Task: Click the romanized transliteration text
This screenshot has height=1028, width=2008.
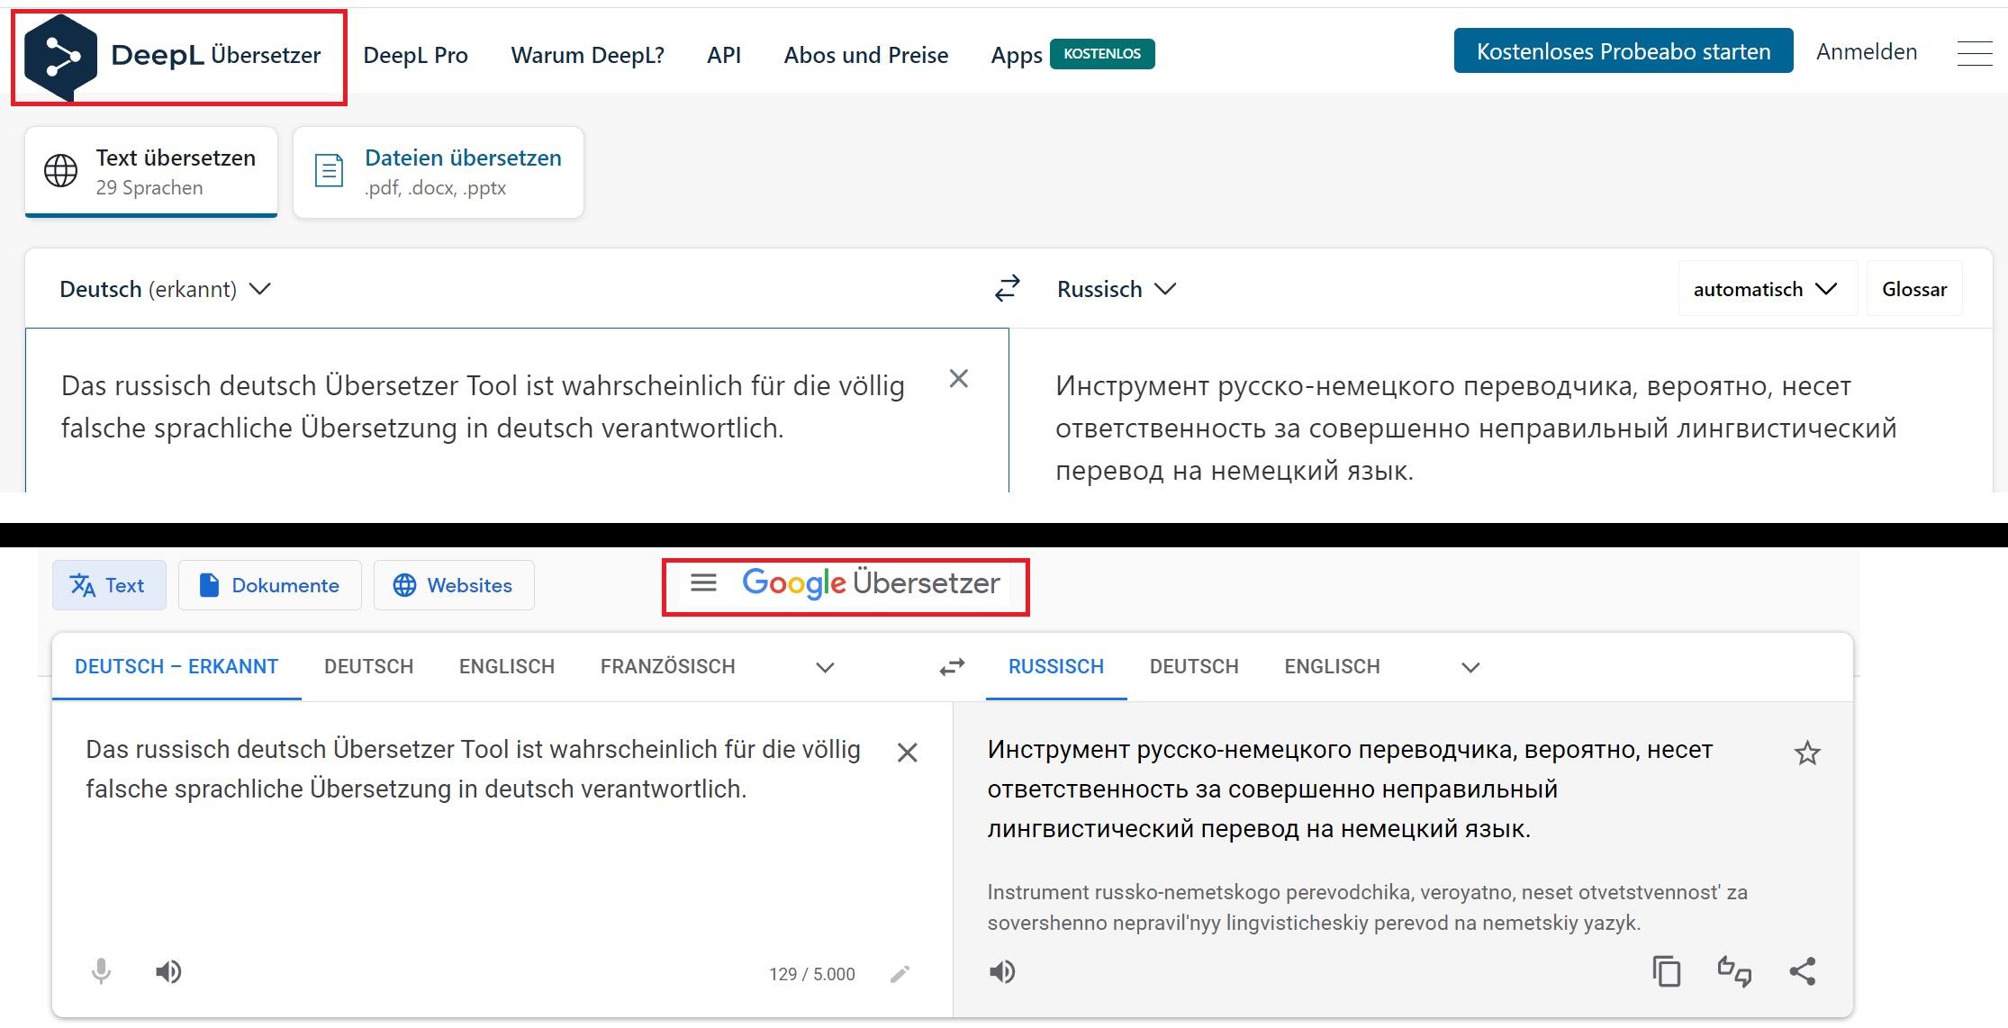Action: pyautogui.click(x=1367, y=907)
